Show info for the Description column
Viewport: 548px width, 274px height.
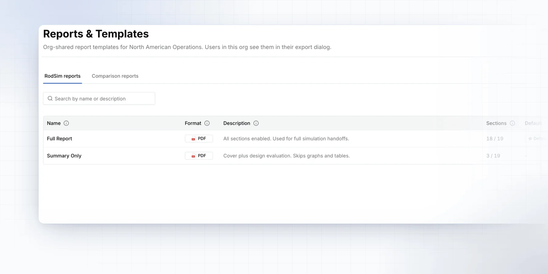coord(256,123)
